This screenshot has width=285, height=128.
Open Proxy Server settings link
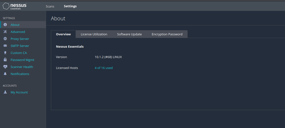click(x=20, y=39)
